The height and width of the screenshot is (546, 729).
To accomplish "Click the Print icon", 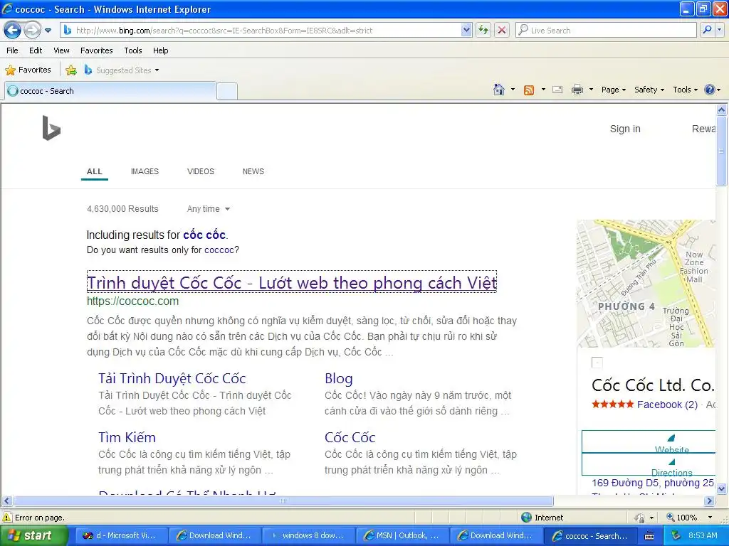I will (577, 90).
